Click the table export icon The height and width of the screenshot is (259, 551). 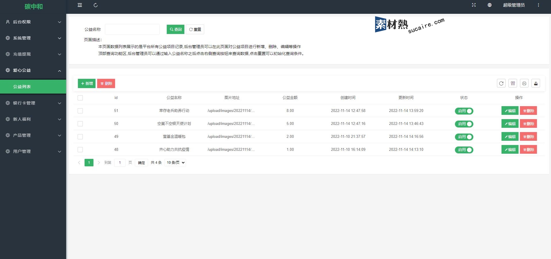536,83
